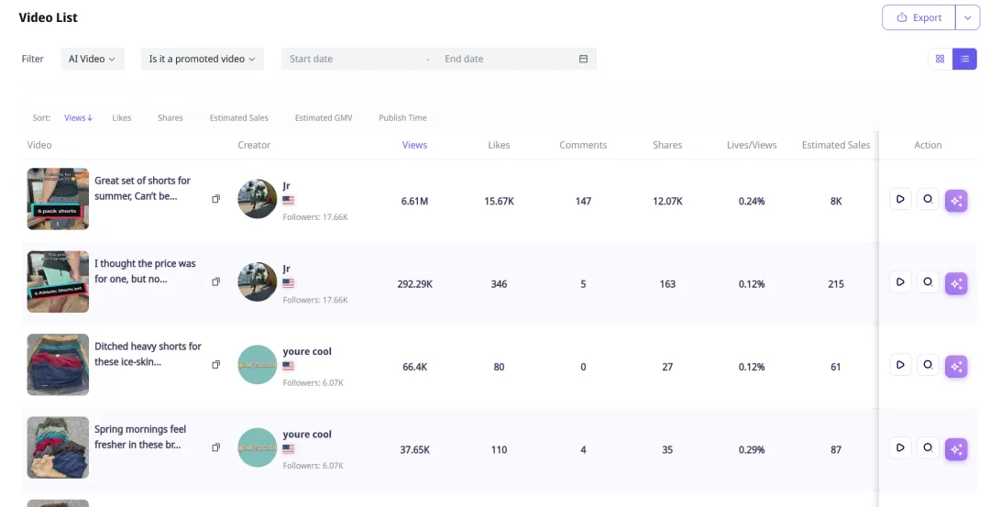Open creator 'youre cool' profile name
This screenshot has width=990, height=507.
coord(307,351)
